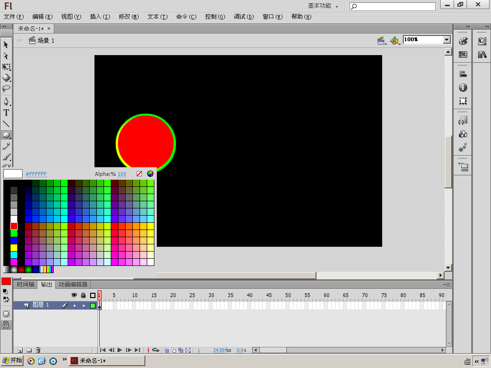Screen dimensions: 491x368
Task: Click the Library books panel icon
Action: tap(482, 55)
